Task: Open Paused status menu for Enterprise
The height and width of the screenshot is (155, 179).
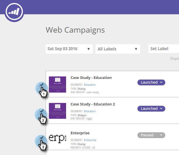Action: (151, 135)
